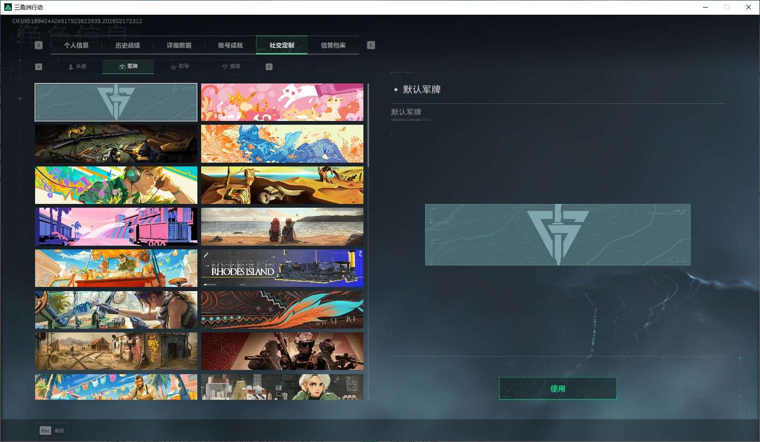Switch to the 头像 sub-tab
The height and width of the screenshot is (442, 760).
coord(77,67)
